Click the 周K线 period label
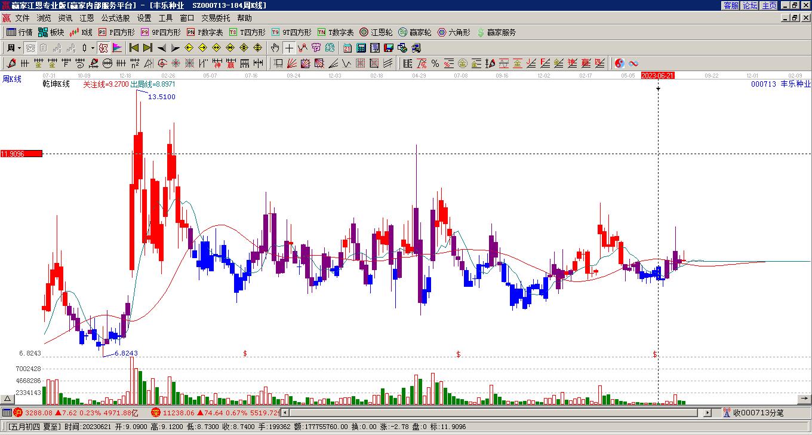 pos(12,79)
